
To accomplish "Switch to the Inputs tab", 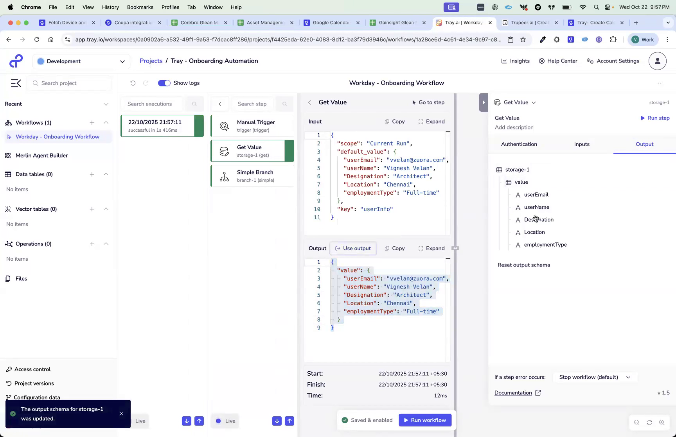I will (x=582, y=144).
